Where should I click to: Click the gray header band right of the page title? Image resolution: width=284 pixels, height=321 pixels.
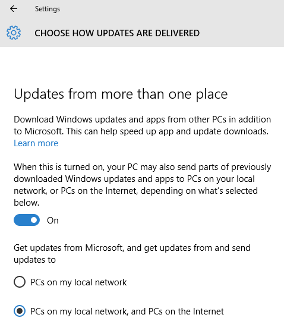[241, 33]
